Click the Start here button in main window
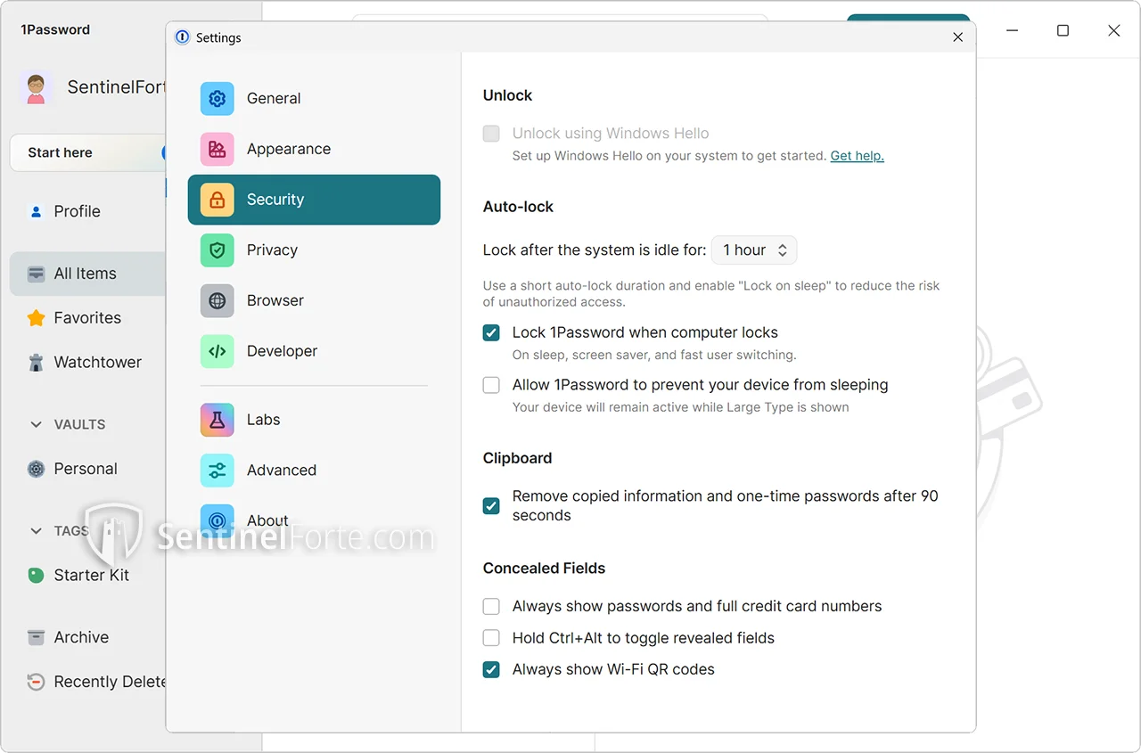Image resolution: width=1141 pixels, height=753 pixels. coord(88,152)
